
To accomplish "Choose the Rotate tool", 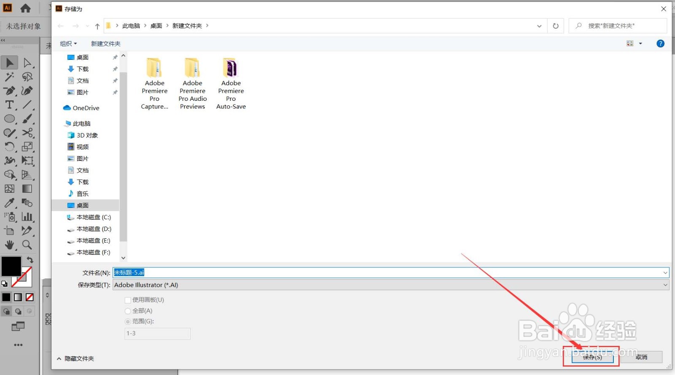I will pos(9,147).
